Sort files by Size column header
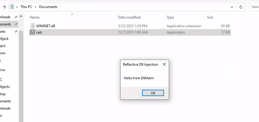259x122 pixels. click(218, 17)
